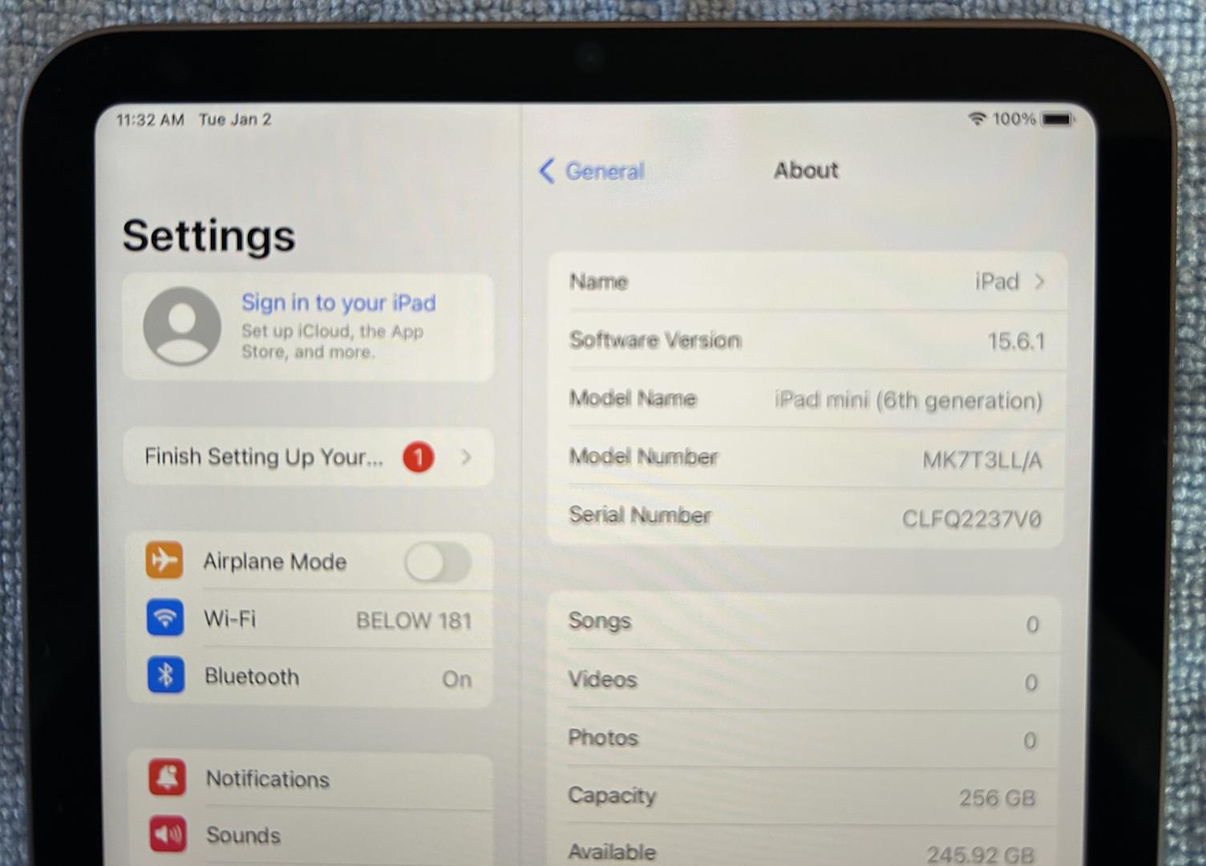Tap the About title heading
The height and width of the screenshot is (866, 1206).
pyautogui.click(x=806, y=170)
